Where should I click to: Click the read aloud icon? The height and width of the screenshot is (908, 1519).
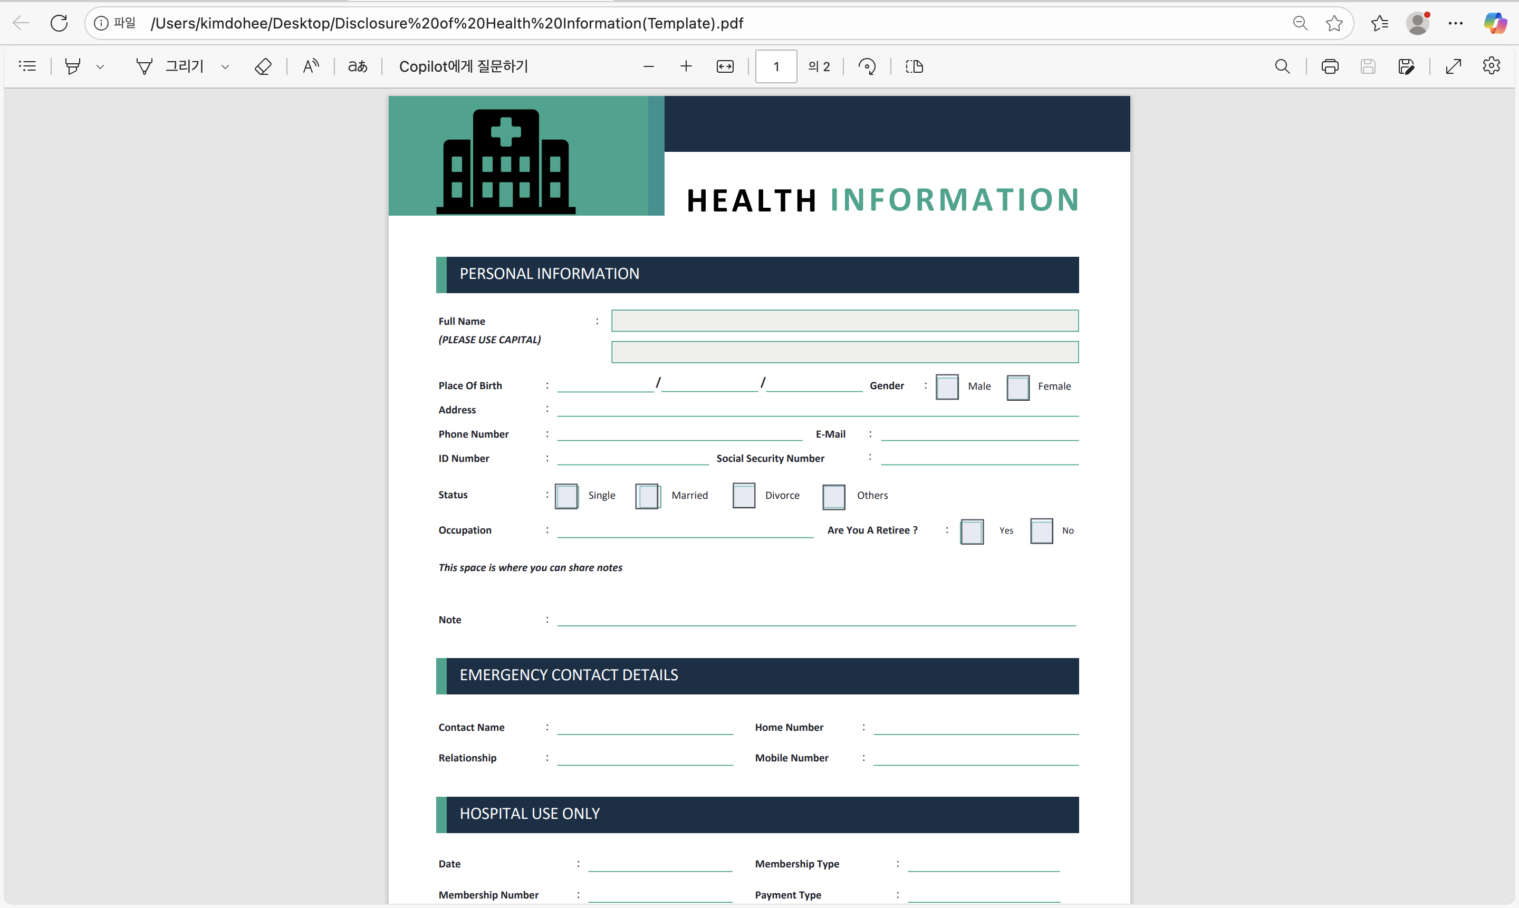pos(311,66)
